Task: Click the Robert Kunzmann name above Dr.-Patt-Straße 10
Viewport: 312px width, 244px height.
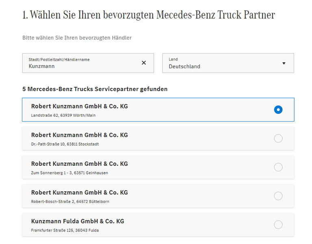Action: 80,135
